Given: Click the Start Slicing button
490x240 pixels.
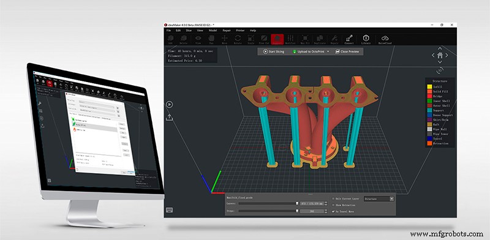Looking at the screenshot, I should tap(274, 51).
